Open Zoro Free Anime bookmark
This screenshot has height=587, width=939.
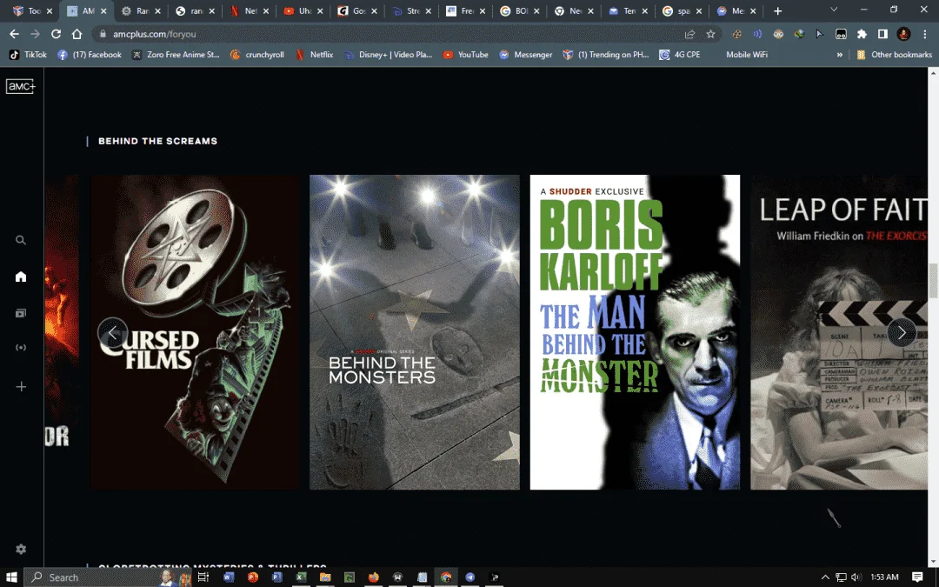coord(176,55)
